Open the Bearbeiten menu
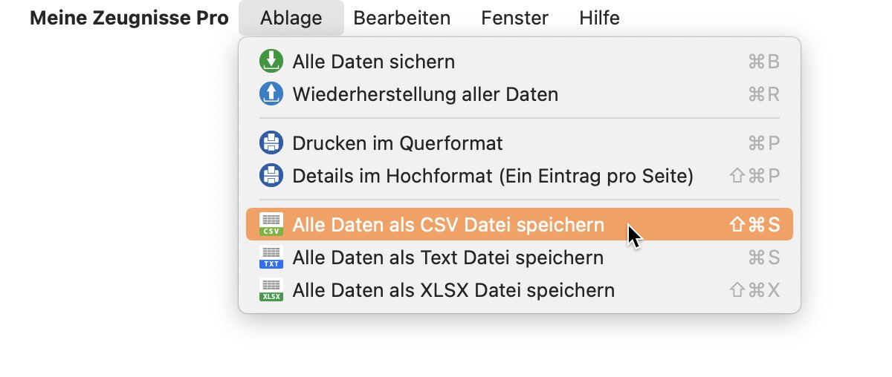Screen dimensions: 892x377 click(x=402, y=18)
